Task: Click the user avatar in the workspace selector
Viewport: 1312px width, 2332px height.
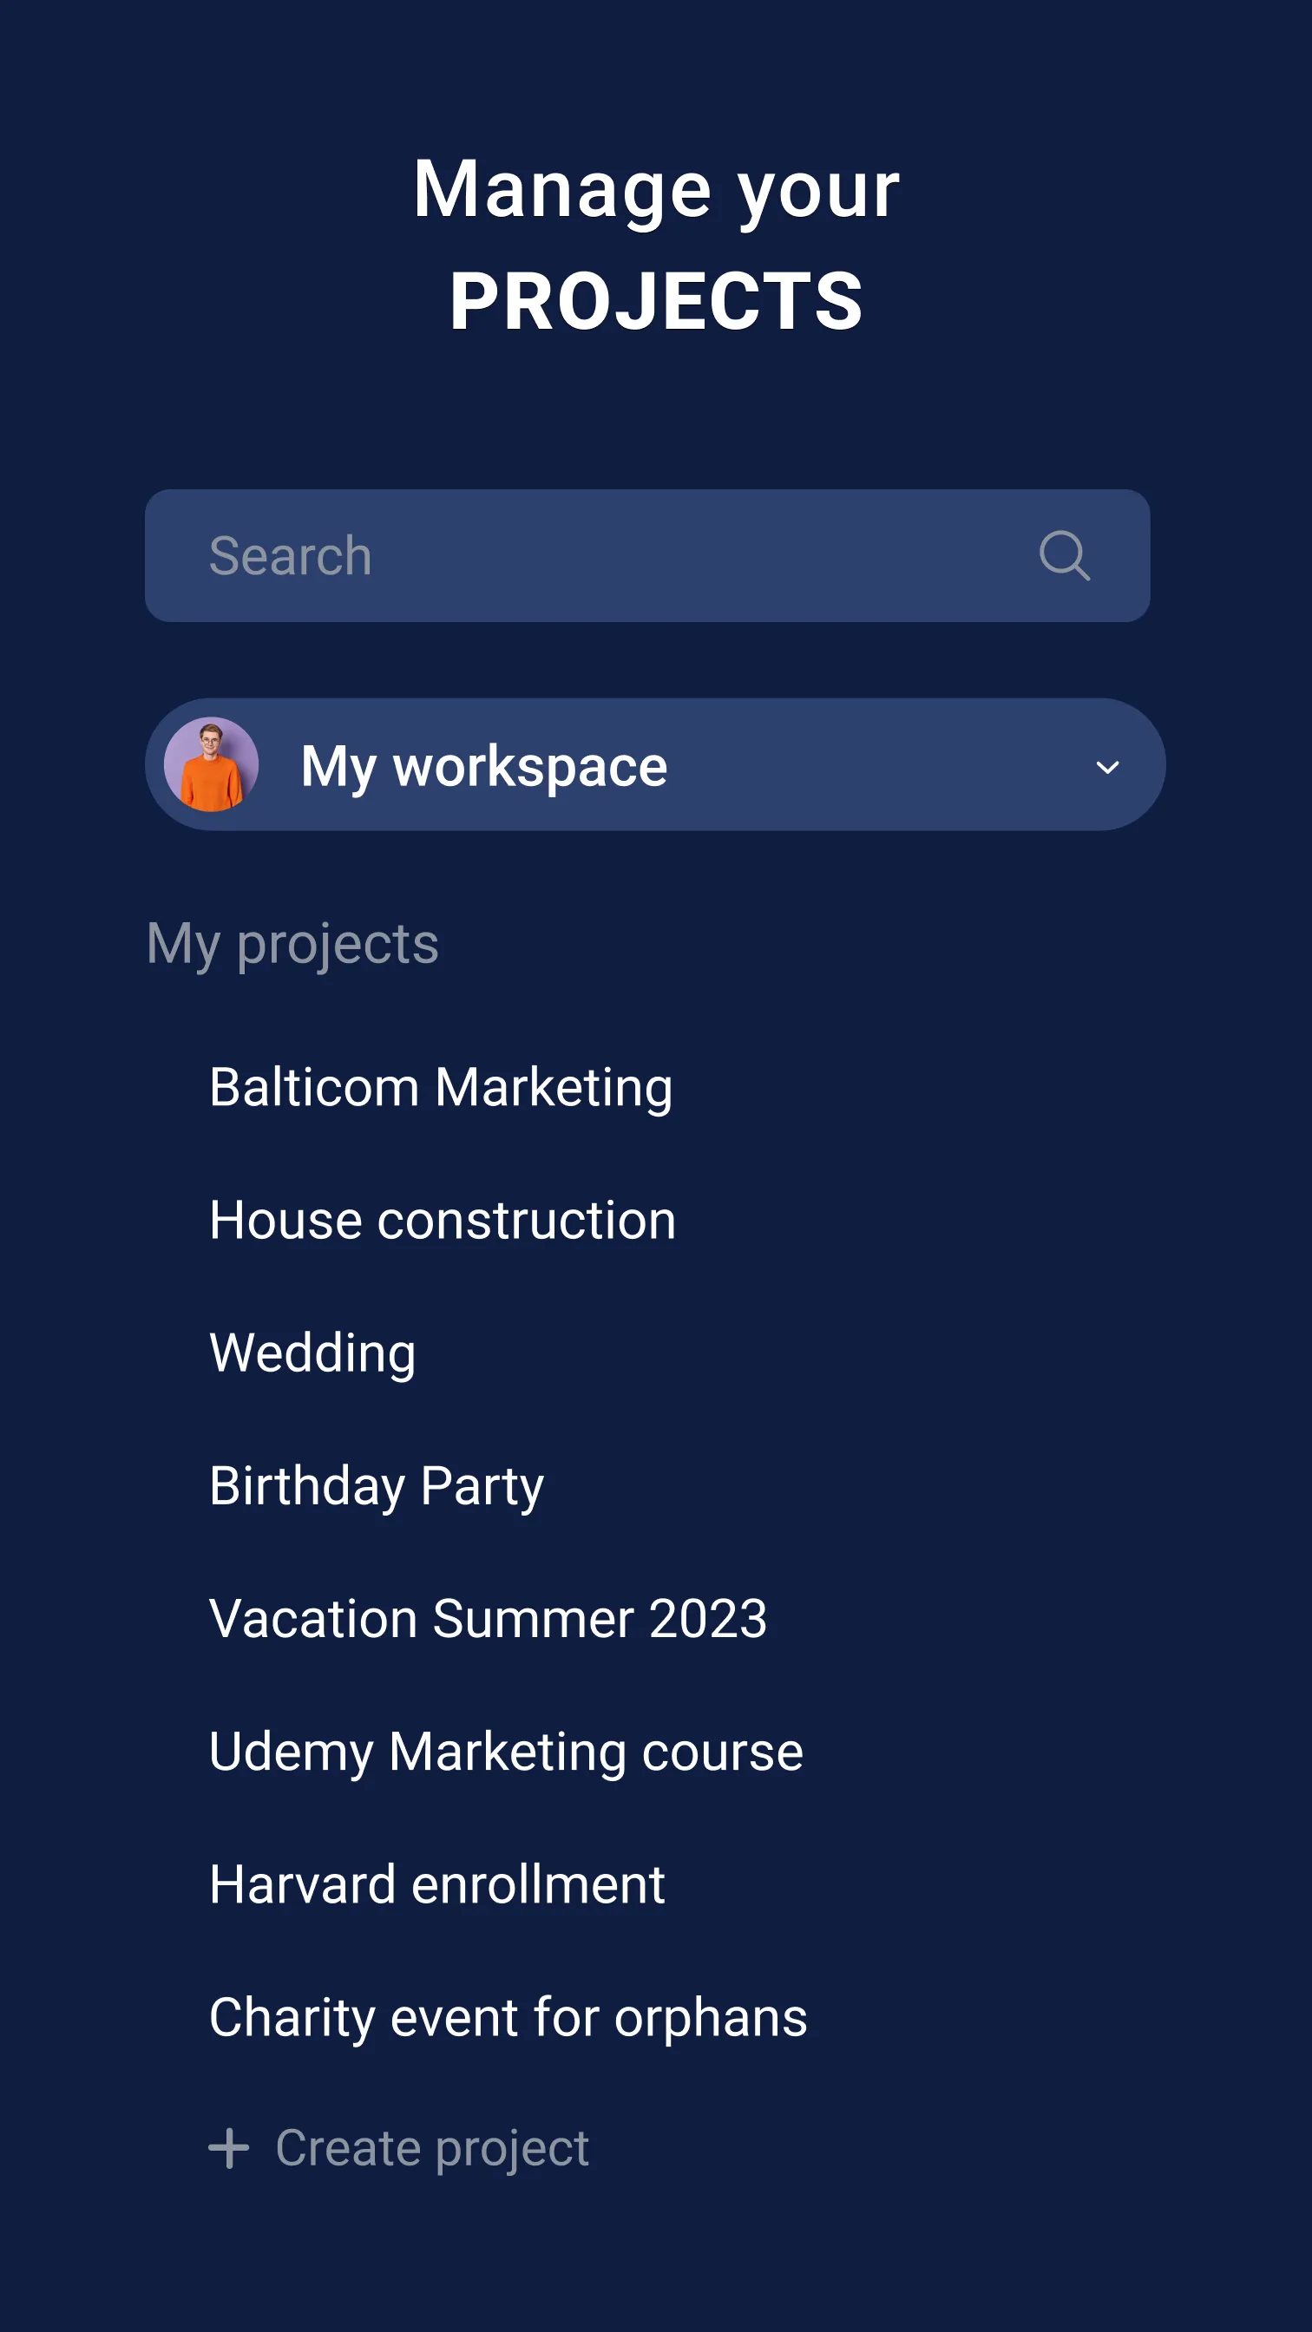Action: pos(211,764)
